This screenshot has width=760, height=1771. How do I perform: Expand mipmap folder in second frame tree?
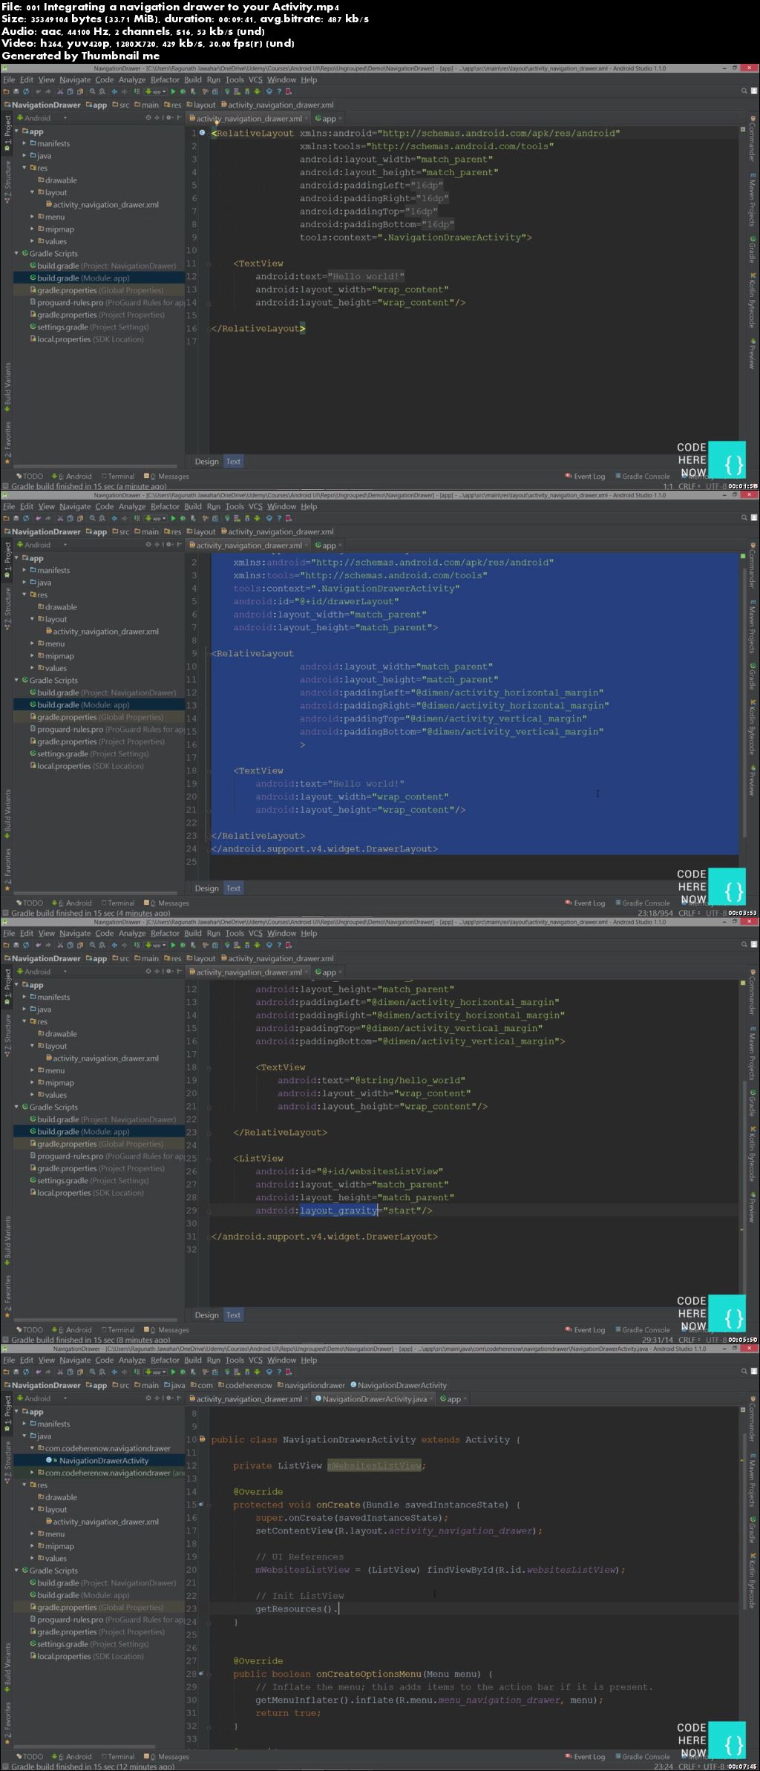click(x=33, y=656)
